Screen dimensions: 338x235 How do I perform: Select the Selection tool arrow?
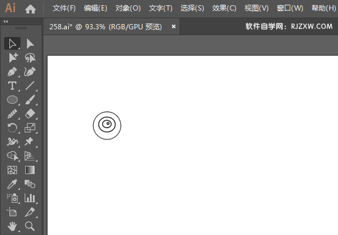click(12, 44)
